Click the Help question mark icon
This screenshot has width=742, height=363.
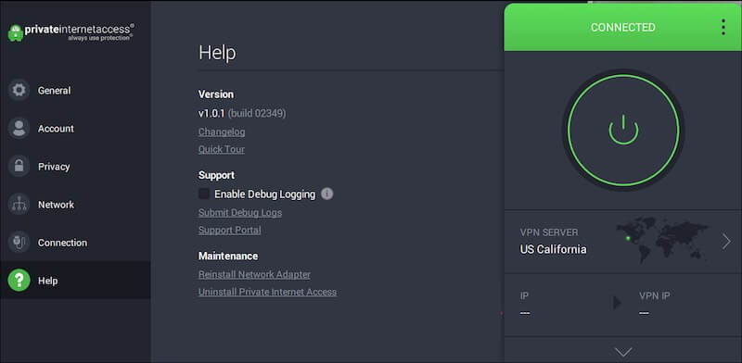coord(19,281)
